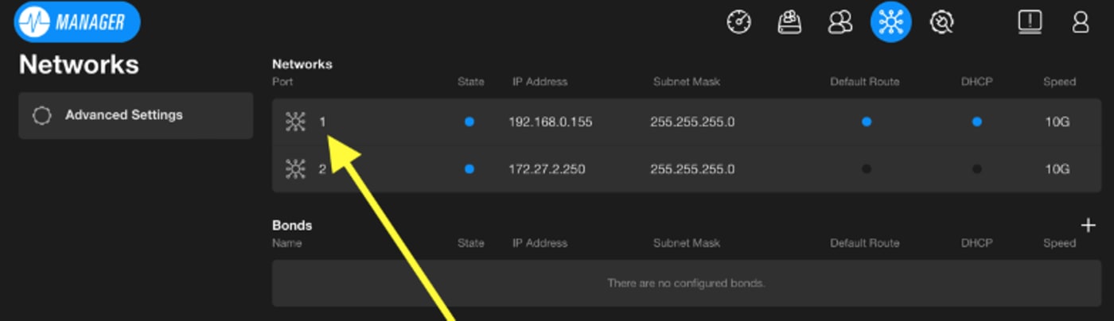Click the network icon for port 1
The height and width of the screenshot is (321, 1114).
click(295, 122)
